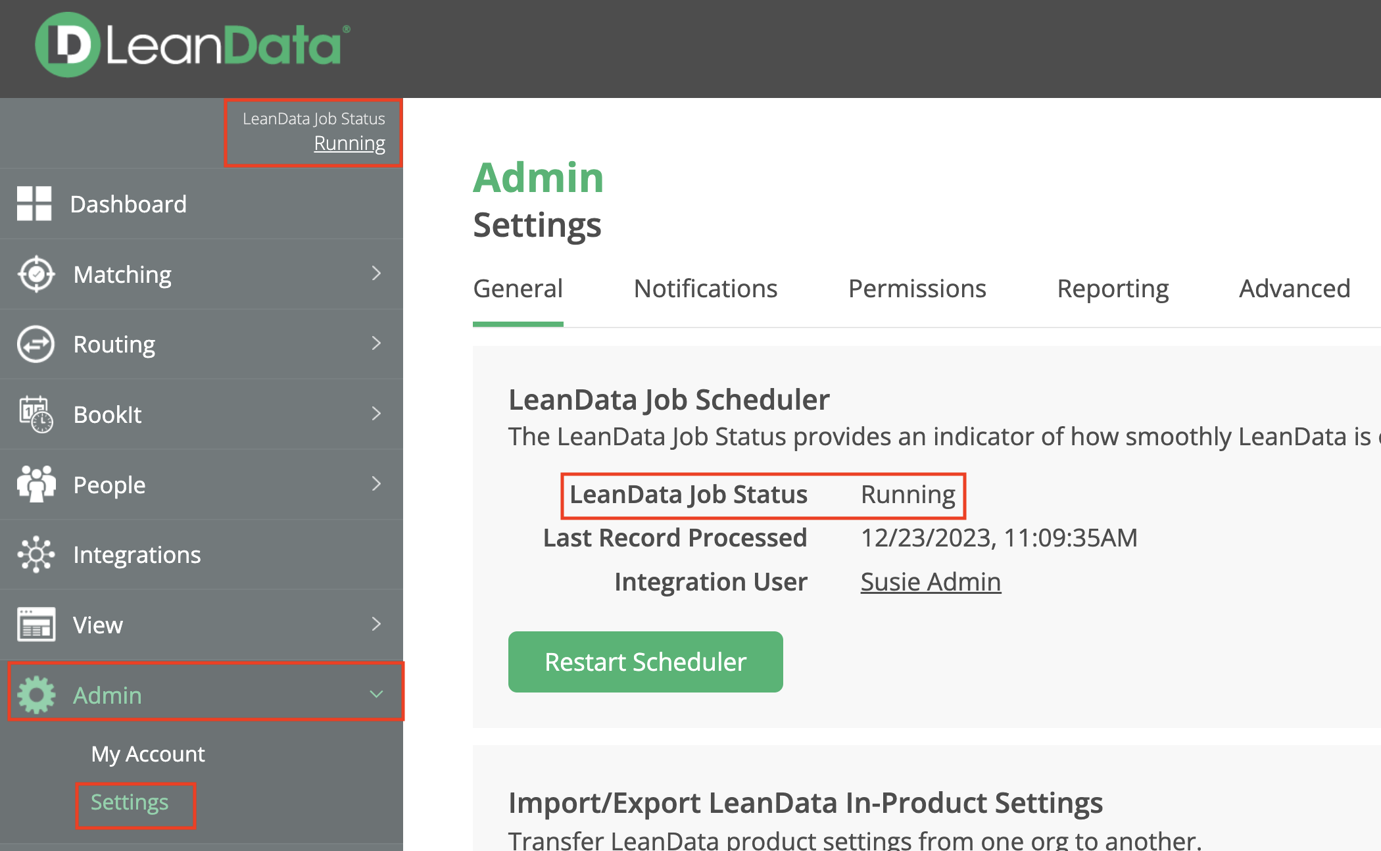Click the Admin page title
The image size is (1381, 851).
point(539,178)
